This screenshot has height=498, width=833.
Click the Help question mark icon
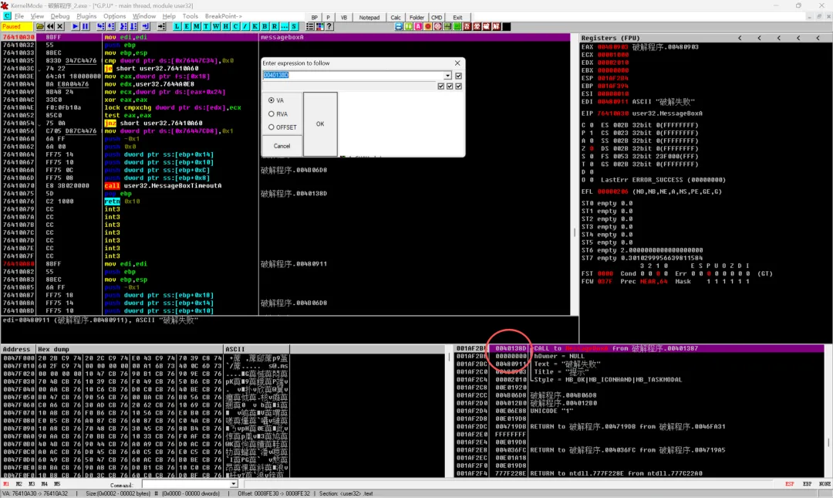329,26
